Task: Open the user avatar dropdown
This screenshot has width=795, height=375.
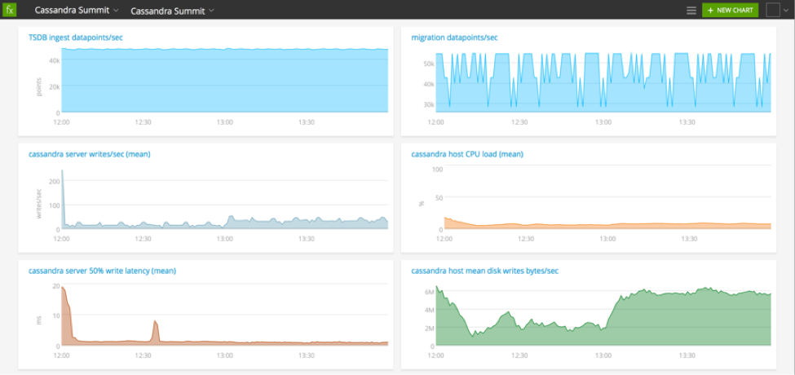Action: coord(777,10)
